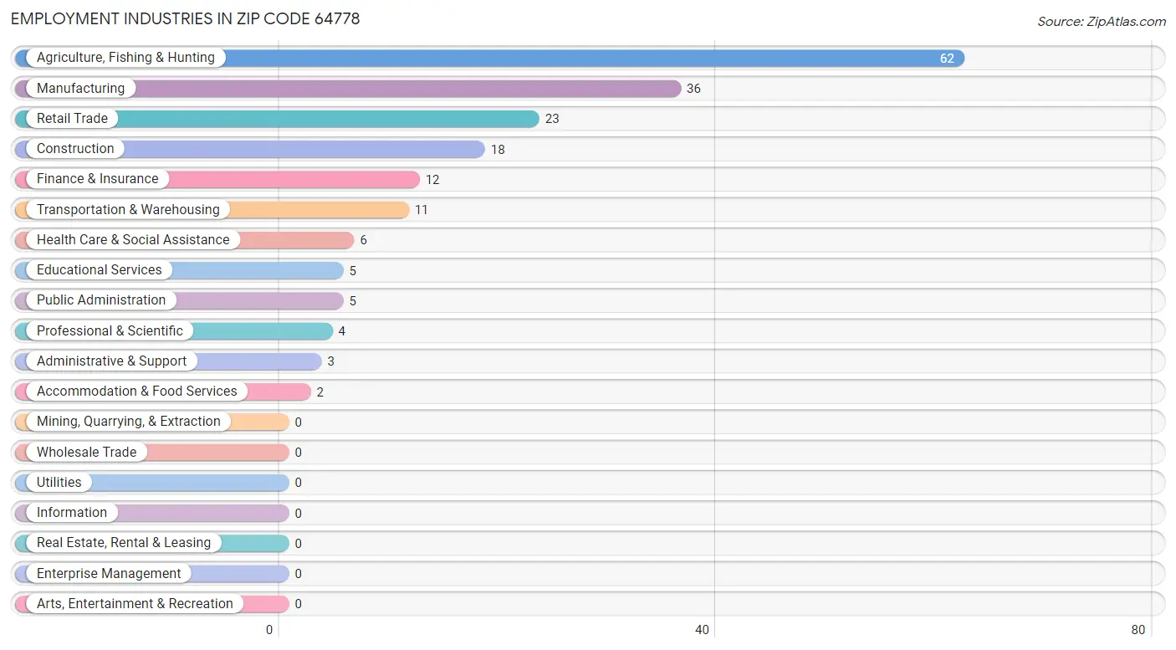Click the Source: ZipAtlas.com text
The height and width of the screenshot is (650, 1176).
pyautogui.click(x=1102, y=22)
